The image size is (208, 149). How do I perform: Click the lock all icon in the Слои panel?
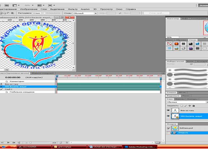tap(194, 106)
